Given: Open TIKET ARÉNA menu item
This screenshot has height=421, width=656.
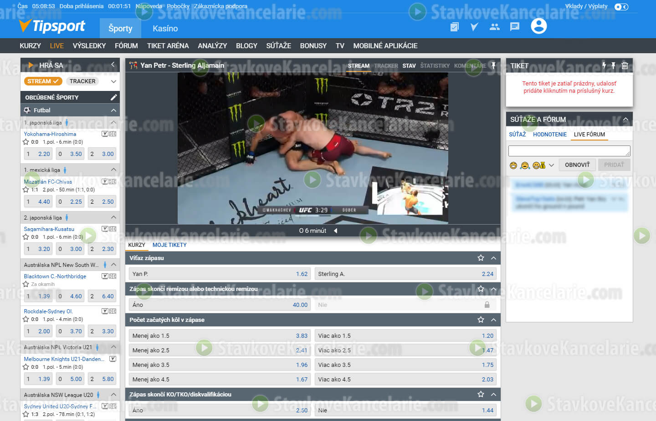Looking at the screenshot, I should tap(168, 46).
